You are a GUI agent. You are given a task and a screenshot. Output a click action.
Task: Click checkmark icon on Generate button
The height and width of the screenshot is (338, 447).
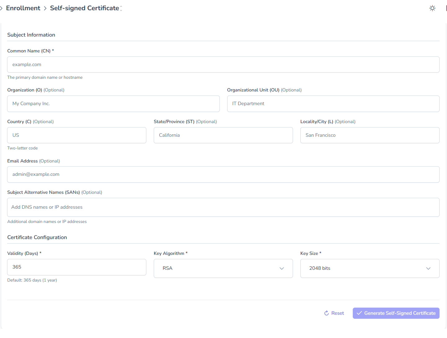point(359,313)
